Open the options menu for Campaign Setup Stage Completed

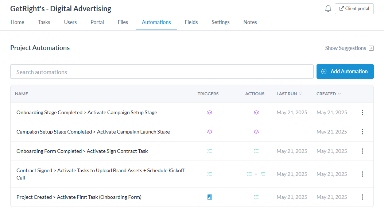[x=362, y=132]
